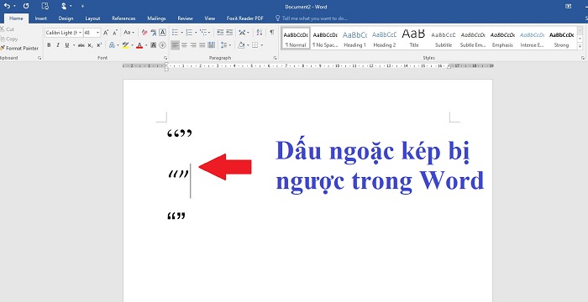Click the horizontal ruler above the page
Viewport: 588px width, 302px height.
308,65
